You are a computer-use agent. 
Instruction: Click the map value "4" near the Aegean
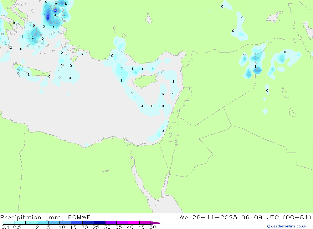pos(64,16)
